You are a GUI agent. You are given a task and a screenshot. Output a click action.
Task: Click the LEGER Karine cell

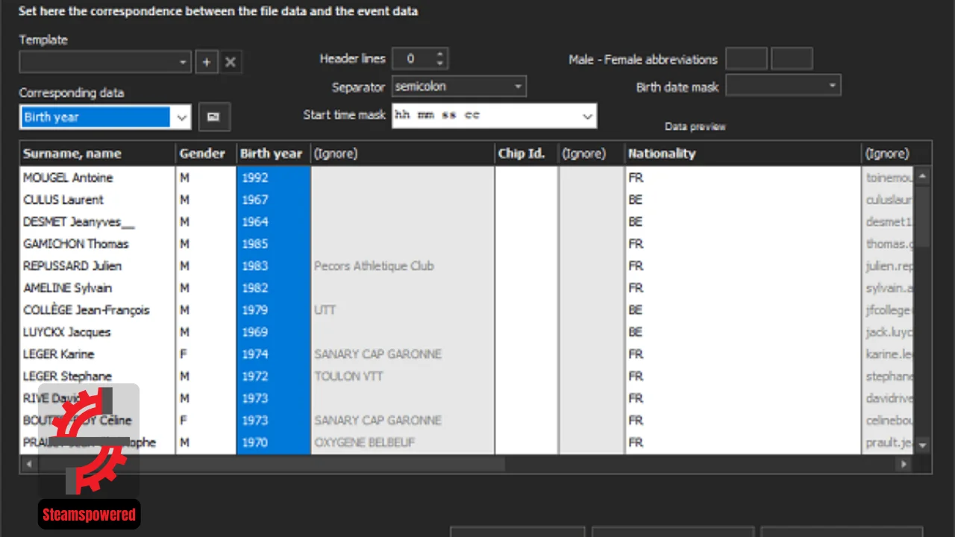pyautogui.click(x=98, y=354)
